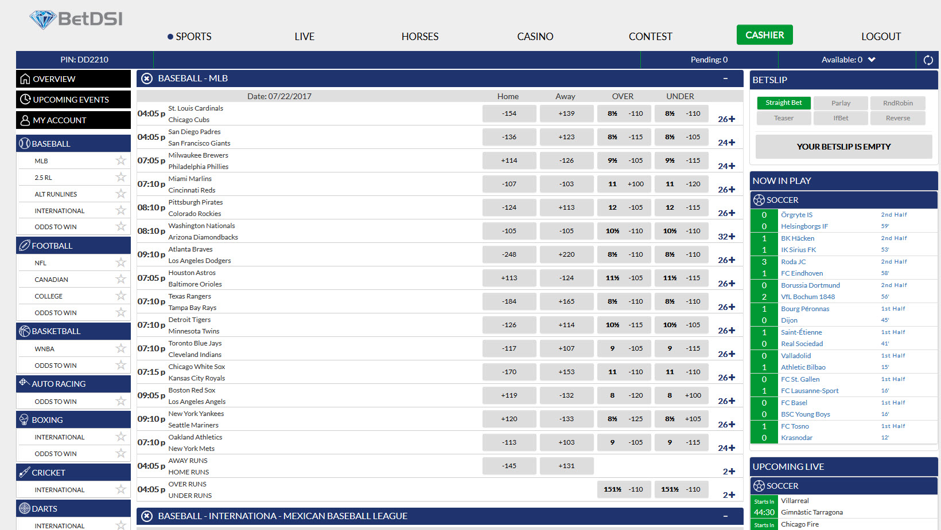Collapse the Mexican Baseball League section minus

click(725, 516)
